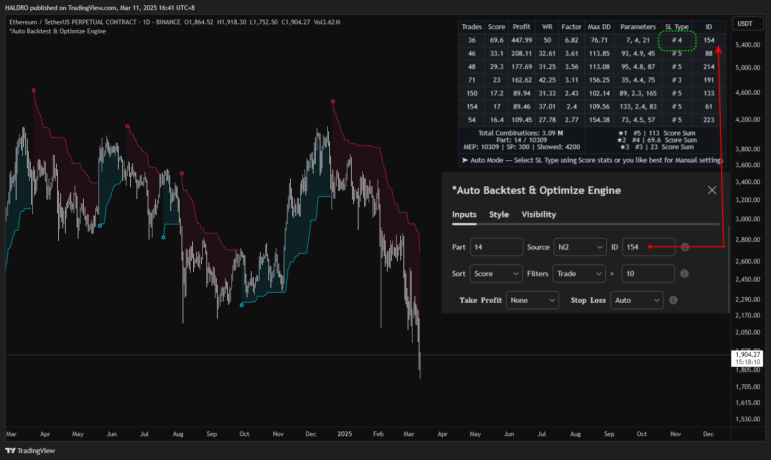Image resolution: width=771 pixels, height=460 pixels.
Task: Click Max DD cell 156.25
Action: [x=599, y=80]
